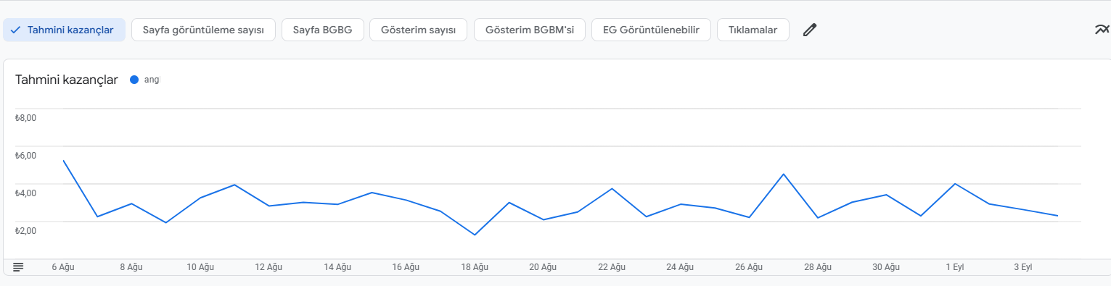The width and height of the screenshot is (1111, 286).
Task: Click the 22 Ağu date axis label
Action: click(612, 267)
